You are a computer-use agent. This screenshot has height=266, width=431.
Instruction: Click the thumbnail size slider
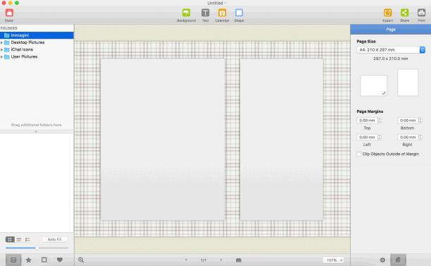pyautogui.click(x=37, y=248)
